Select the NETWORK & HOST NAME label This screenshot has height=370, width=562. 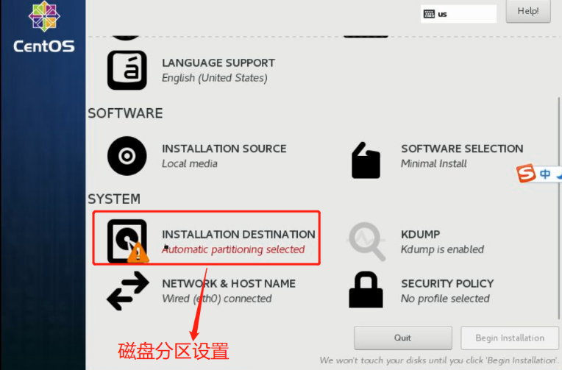[x=229, y=284]
